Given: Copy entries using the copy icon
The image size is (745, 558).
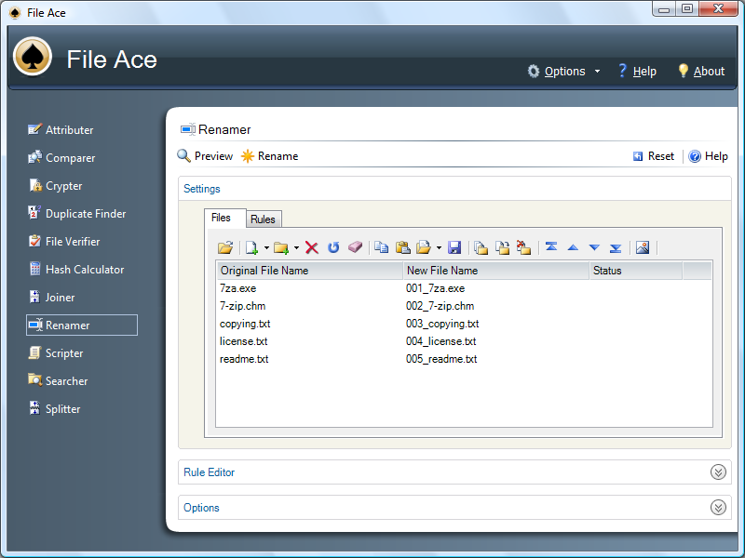Looking at the screenshot, I should click(383, 247).
